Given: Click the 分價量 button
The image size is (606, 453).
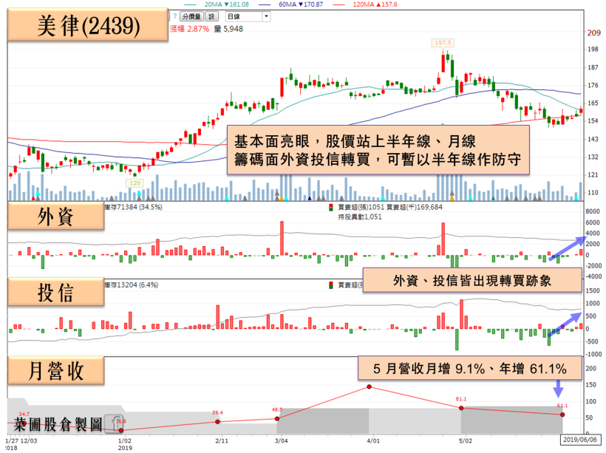Looking at the screenshot, I should 191,16.
